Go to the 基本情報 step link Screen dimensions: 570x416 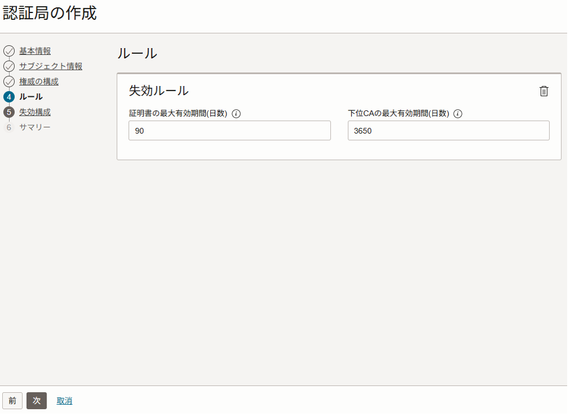pyautogui.click(x=35, y=51)
